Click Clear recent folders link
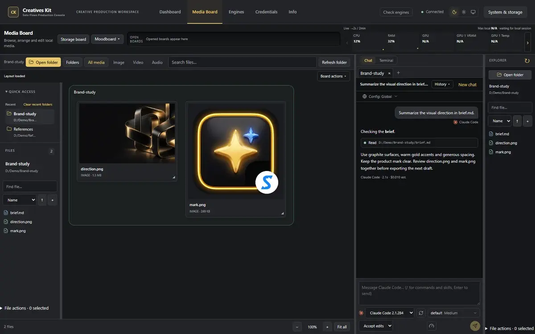 tap(38, 105)
